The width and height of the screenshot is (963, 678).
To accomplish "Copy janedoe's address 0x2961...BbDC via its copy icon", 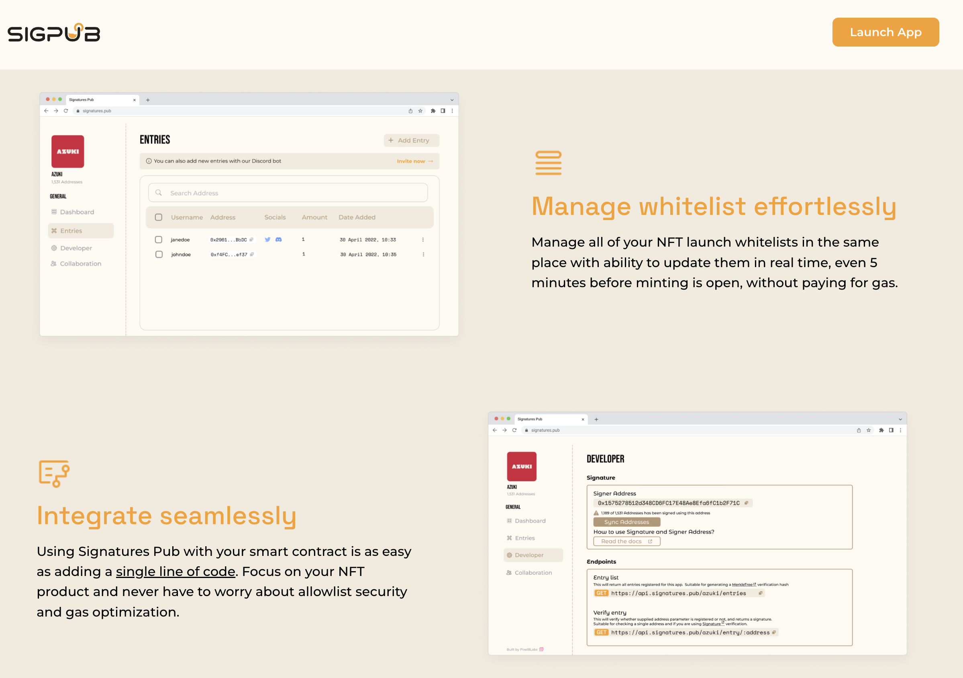I will click(x=251, y=240).
